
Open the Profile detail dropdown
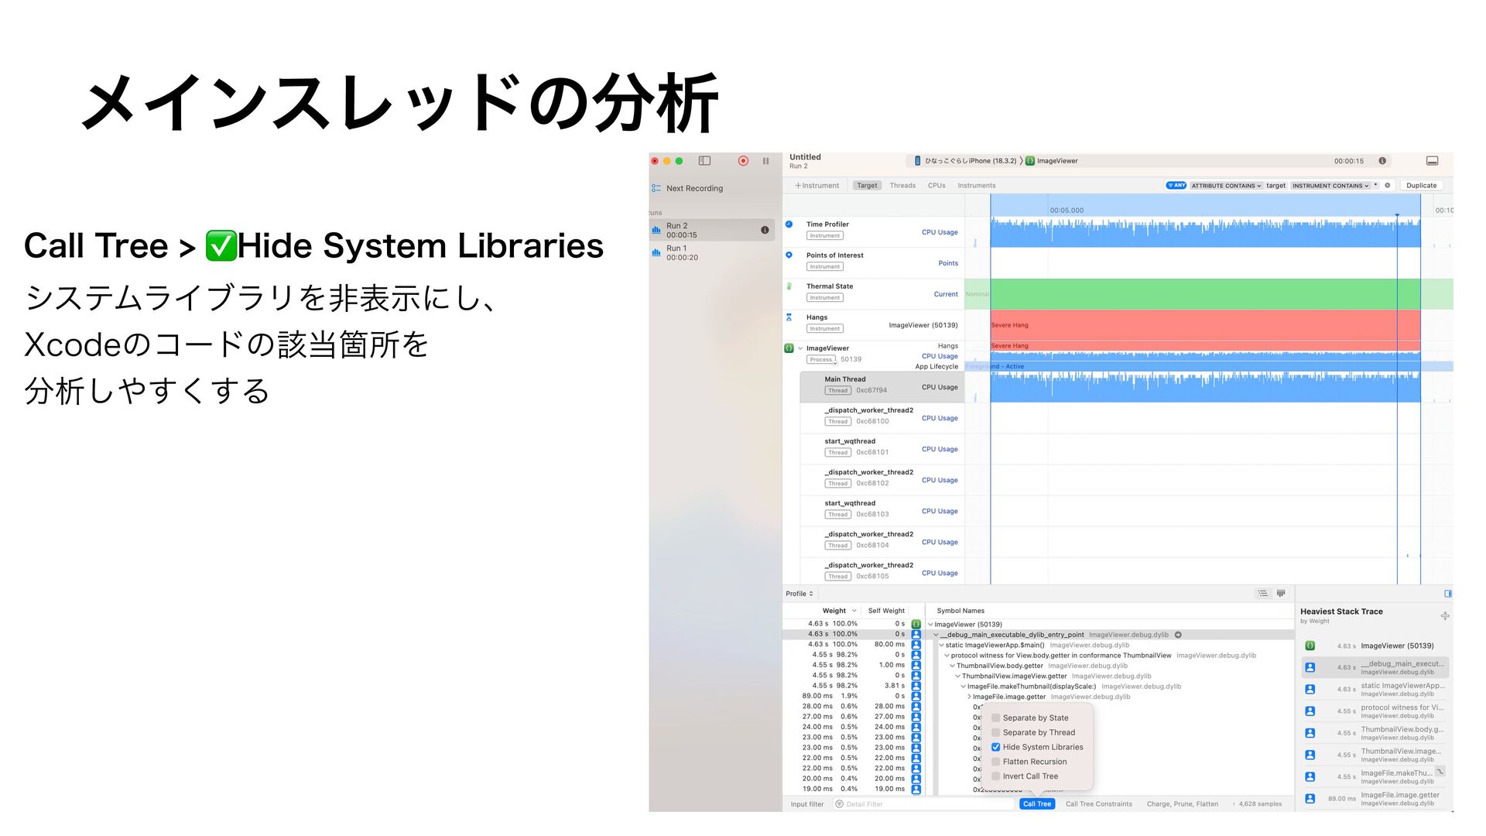click(799, 594)
